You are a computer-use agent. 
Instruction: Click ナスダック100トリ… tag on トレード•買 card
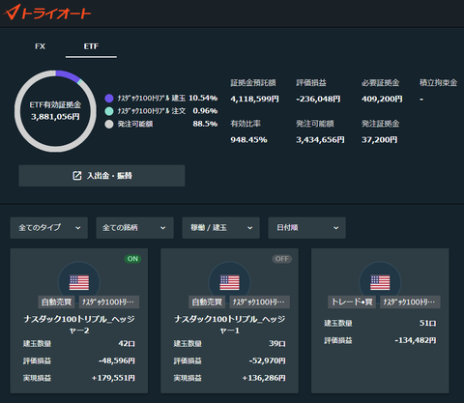[x=410, y=302]
